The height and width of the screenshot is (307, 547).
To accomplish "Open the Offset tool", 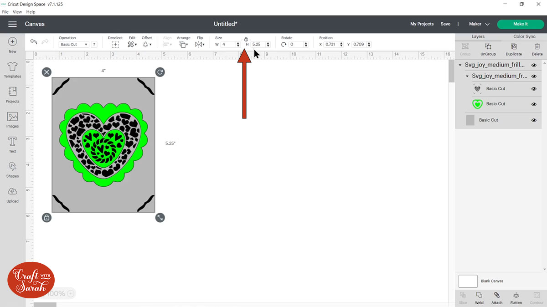I will click(x=147, y=44).
